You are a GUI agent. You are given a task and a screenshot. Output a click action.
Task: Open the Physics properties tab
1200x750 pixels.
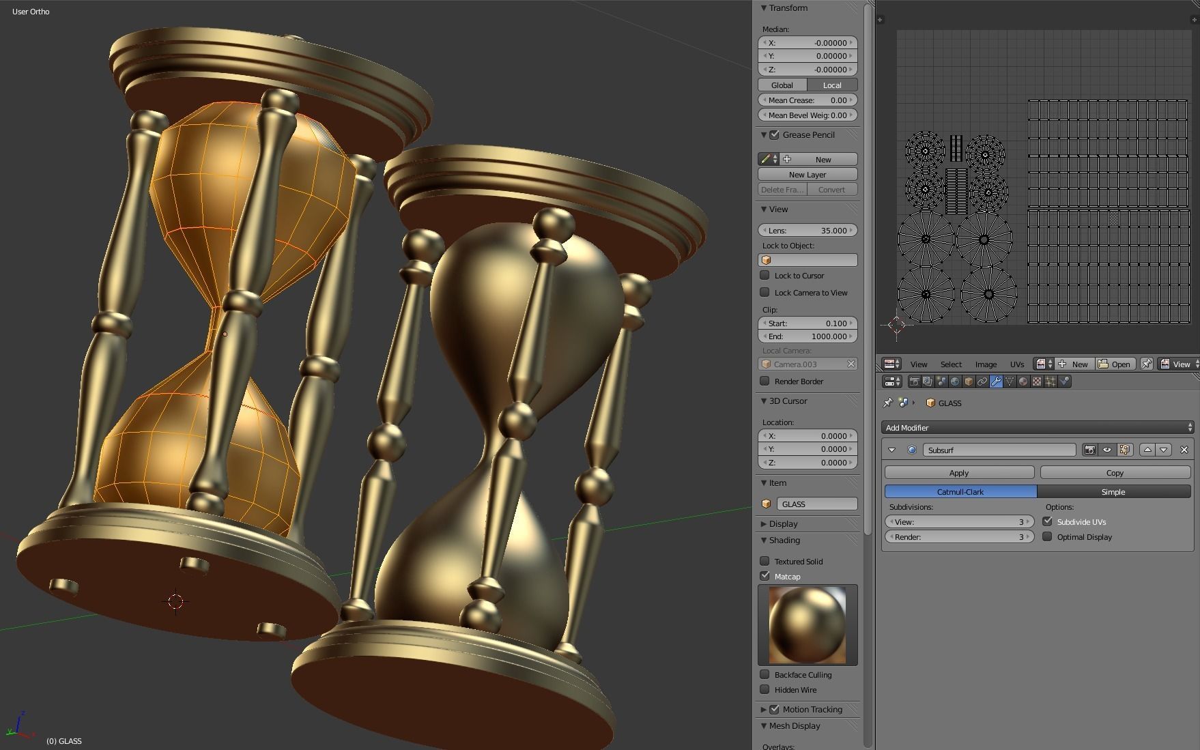pos(1064,381)
